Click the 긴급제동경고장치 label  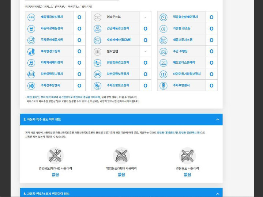[x=117, y=29]
